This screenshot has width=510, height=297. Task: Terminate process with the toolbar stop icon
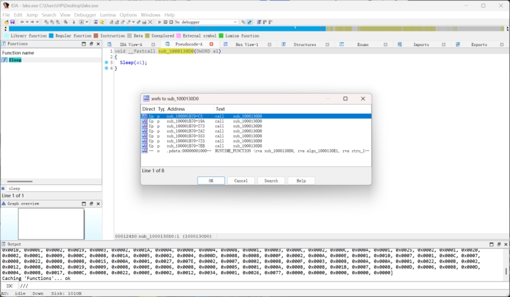click(171, 22)
